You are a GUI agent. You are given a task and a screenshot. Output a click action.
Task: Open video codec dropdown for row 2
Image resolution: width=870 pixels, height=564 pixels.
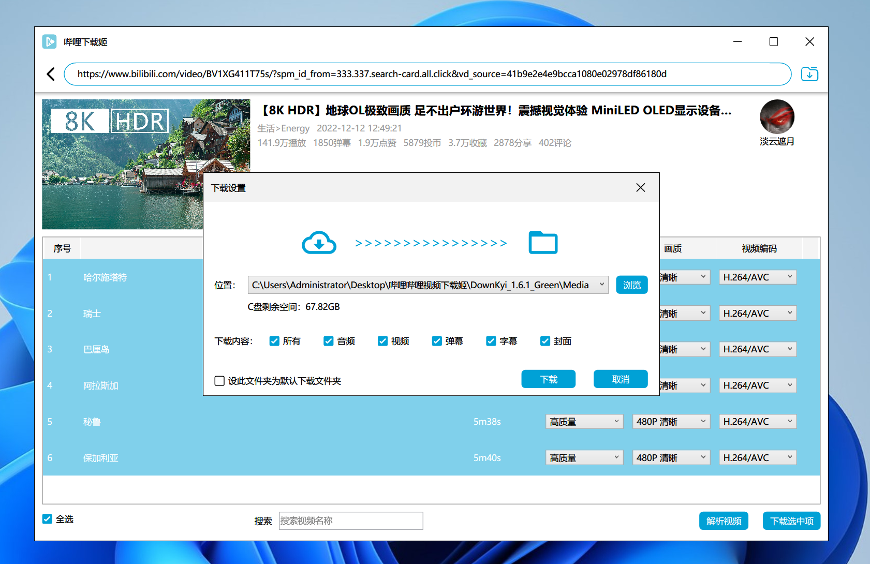pyautogui.click(x=757, y=314)
